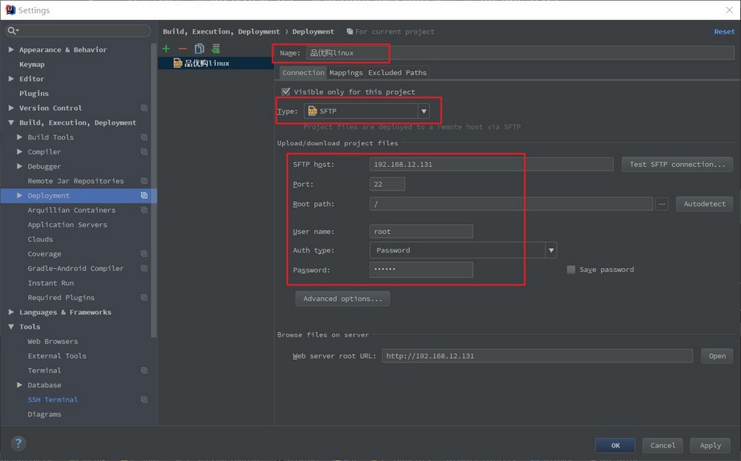This screenshot has width=741, height=461.
Task: Expand the Appearance & Behavior tree node
Action: pos(11,50)
